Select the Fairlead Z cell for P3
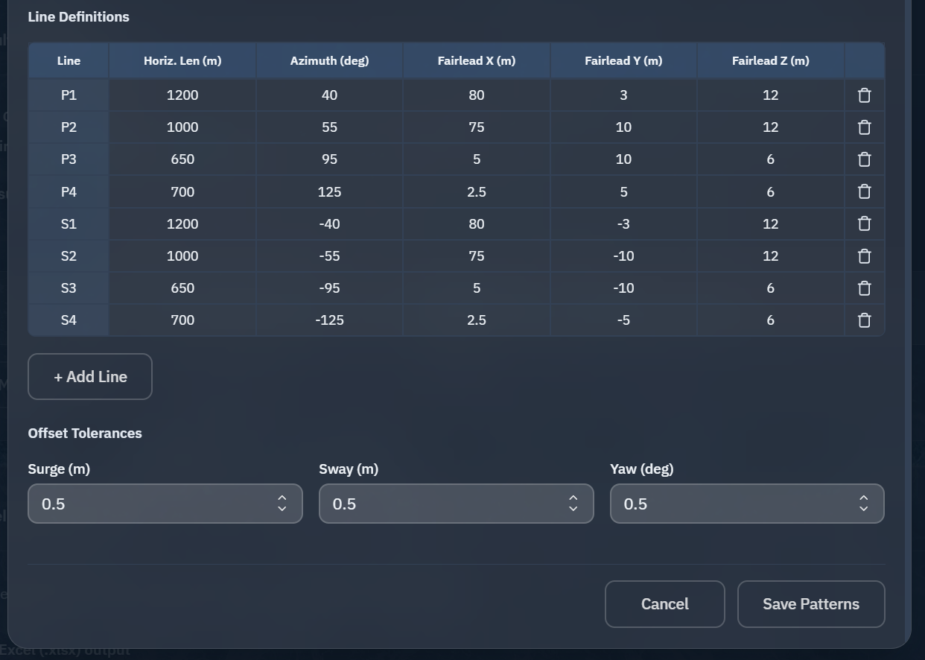 [x=770, y=159]
